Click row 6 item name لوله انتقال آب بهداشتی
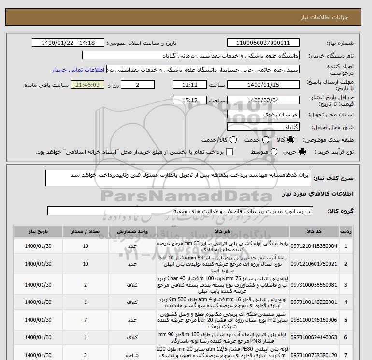This screenshot has height=360, width=372. coord(223,338)
